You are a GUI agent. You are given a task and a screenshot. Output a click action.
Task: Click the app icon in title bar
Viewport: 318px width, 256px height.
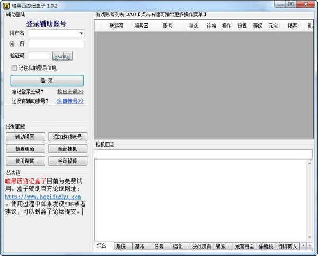tap(6, 5)
